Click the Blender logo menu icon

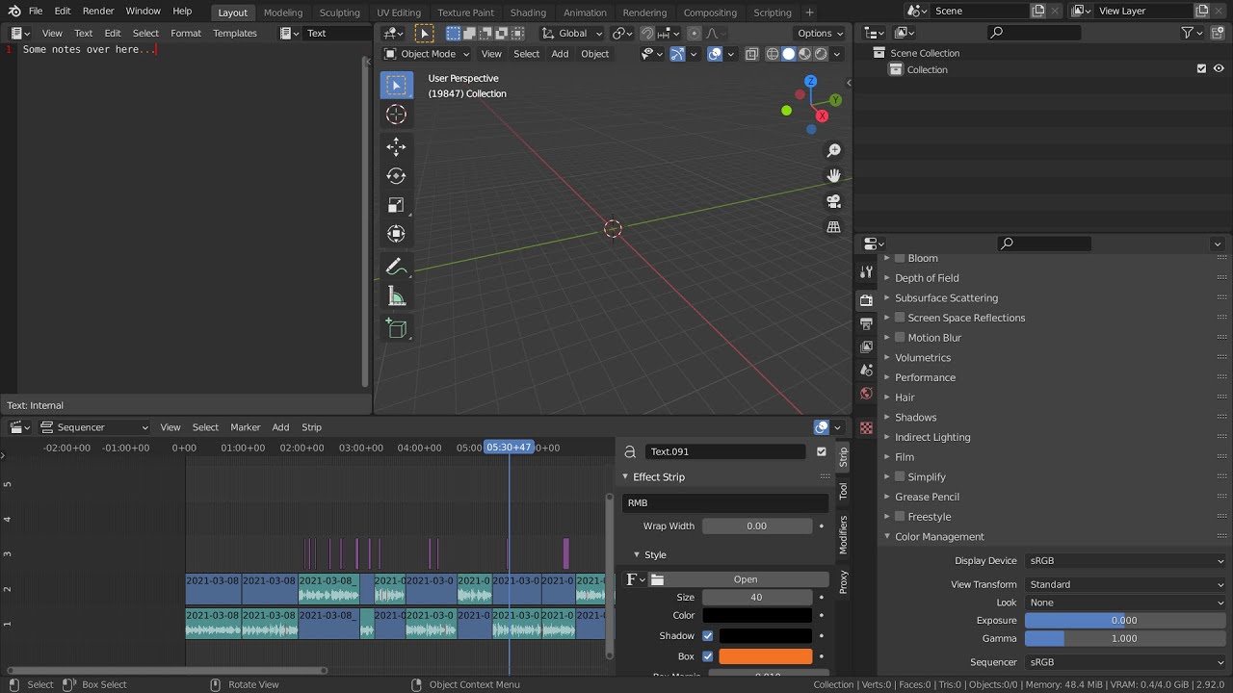(x=14, y=11)
